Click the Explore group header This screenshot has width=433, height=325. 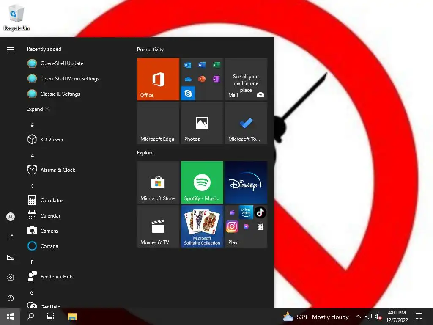click(x=145, y=153)
